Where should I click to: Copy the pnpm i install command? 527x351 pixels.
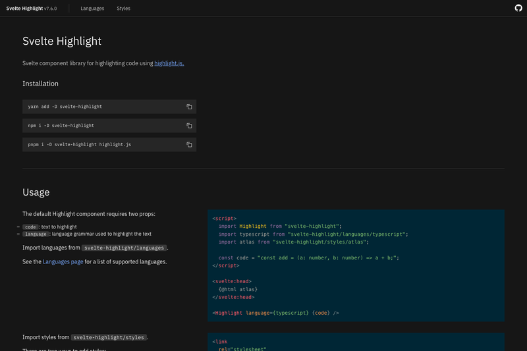click(x=189, y=144)
